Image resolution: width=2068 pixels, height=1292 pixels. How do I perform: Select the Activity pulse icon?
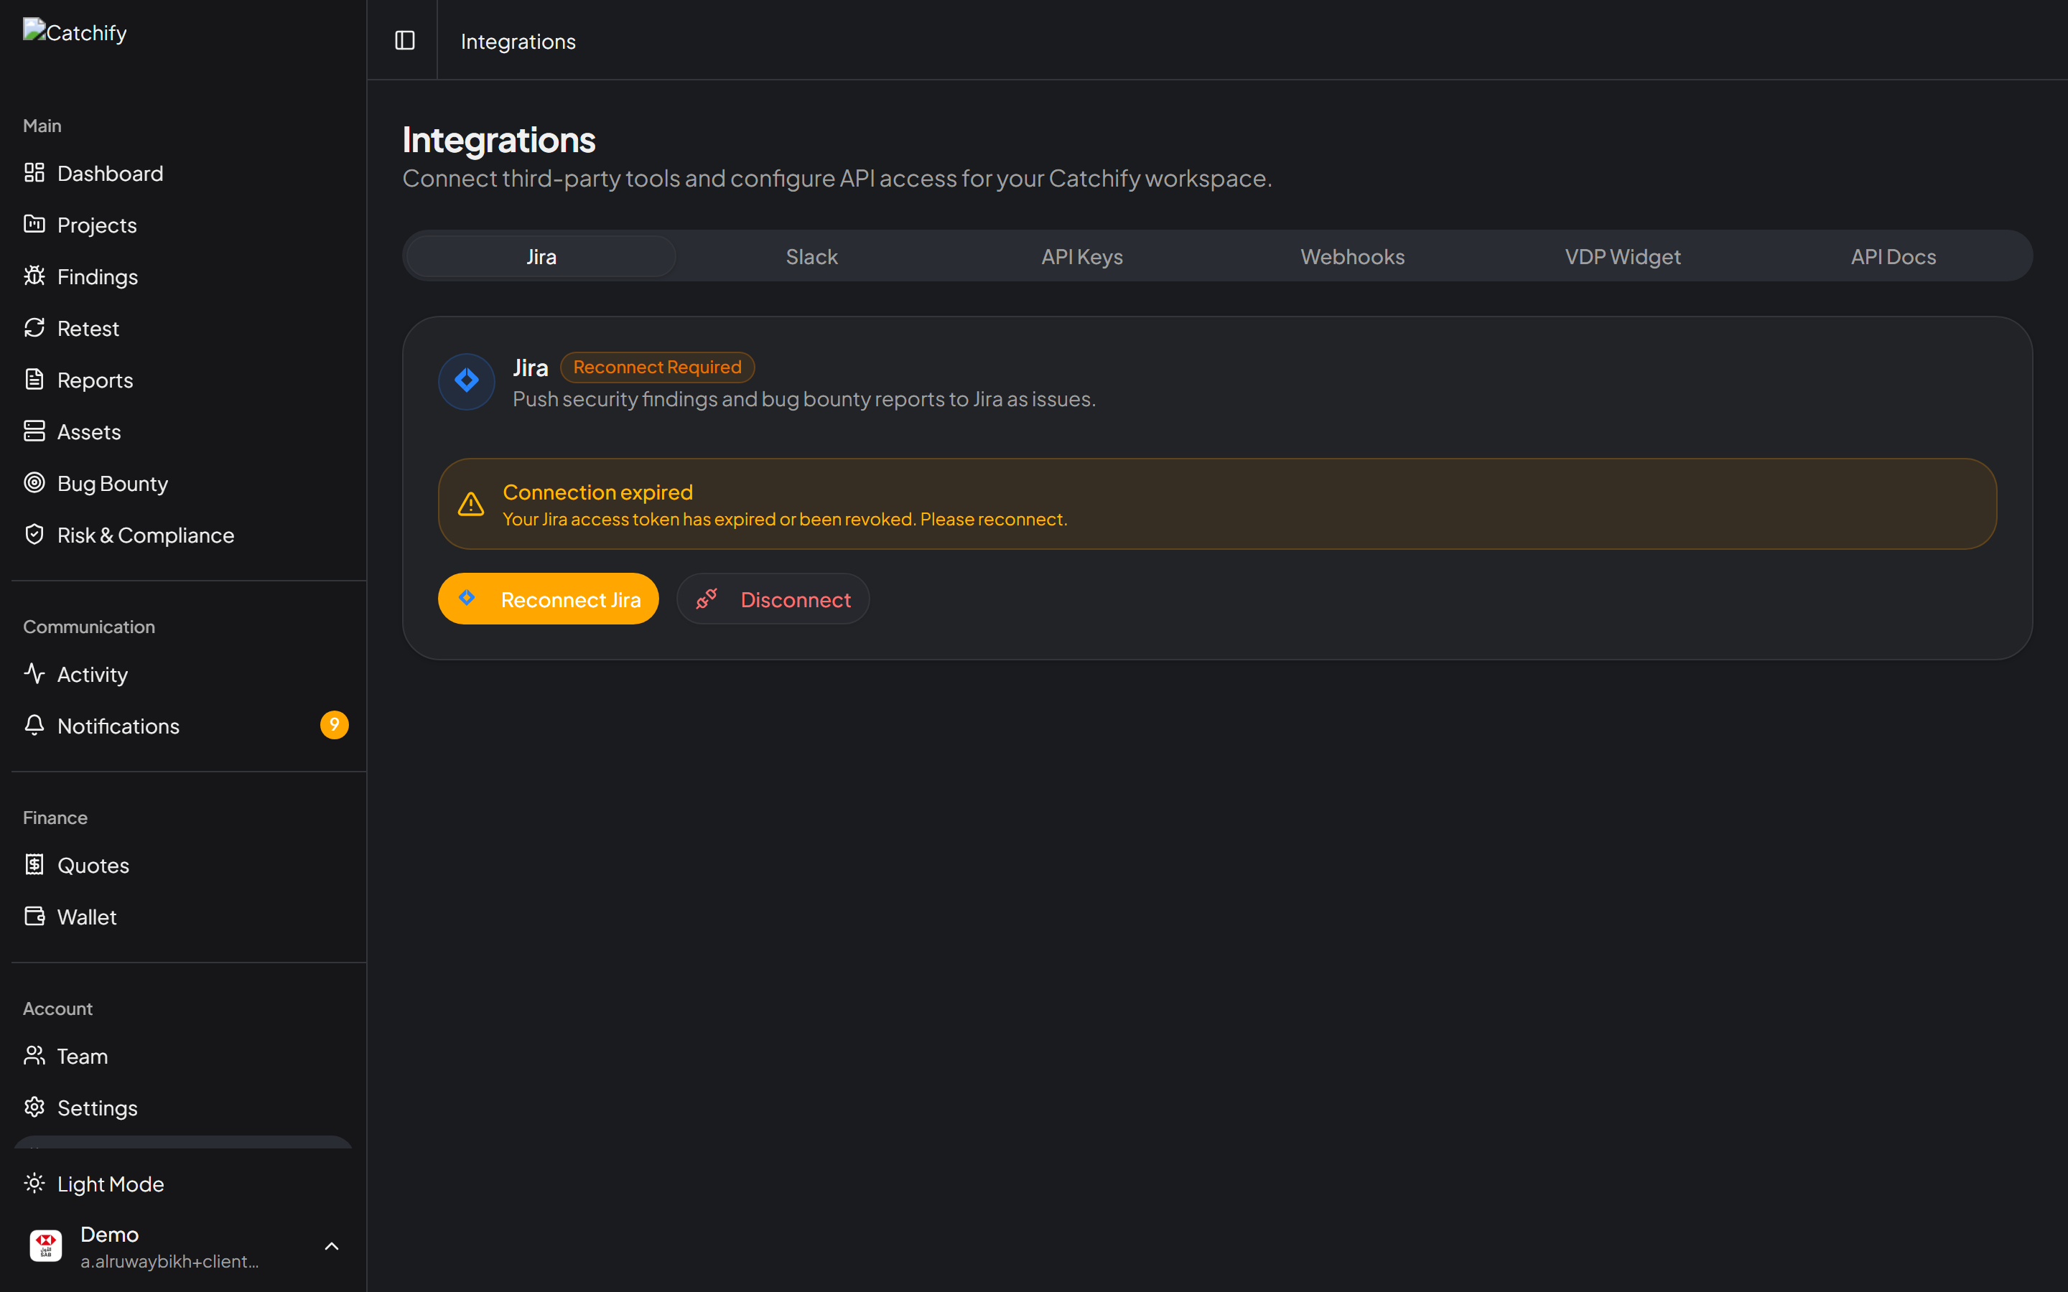34,673
